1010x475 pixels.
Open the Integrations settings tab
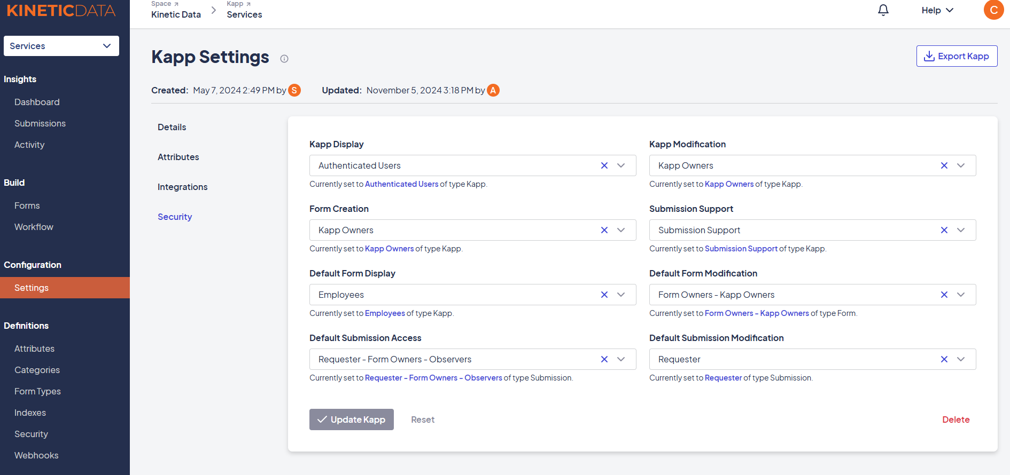tap(182, 187)
